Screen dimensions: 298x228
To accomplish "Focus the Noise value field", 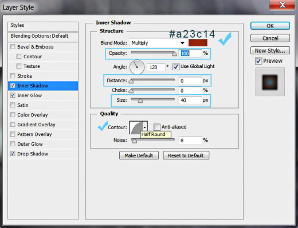I will tap(190, 141).
